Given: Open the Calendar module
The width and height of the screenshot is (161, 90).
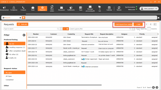Looking at the screenshot, I should [109, 8].
